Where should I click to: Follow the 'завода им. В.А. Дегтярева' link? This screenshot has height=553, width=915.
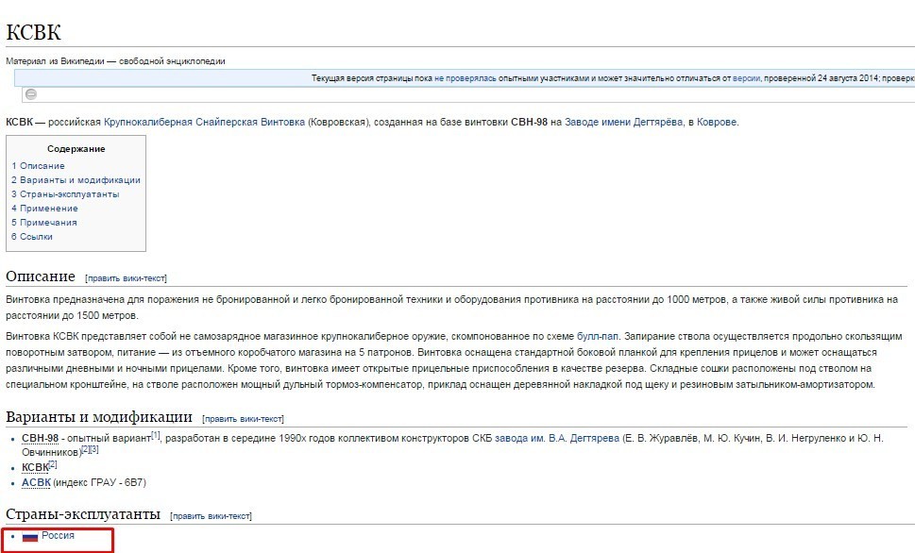coord(557,438)
